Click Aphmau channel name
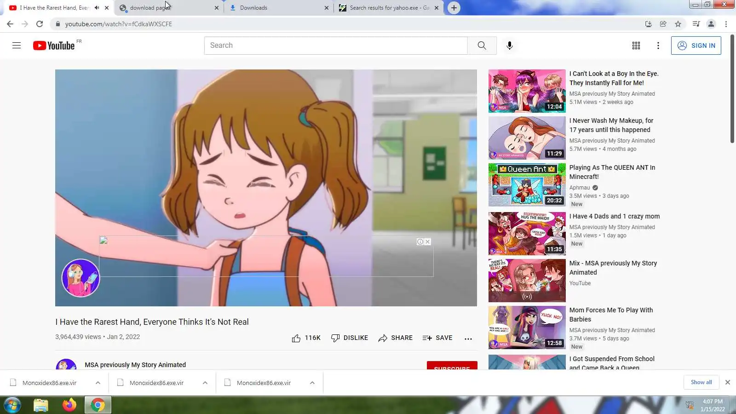Screen dimensions: 736x414 [580, 188]
